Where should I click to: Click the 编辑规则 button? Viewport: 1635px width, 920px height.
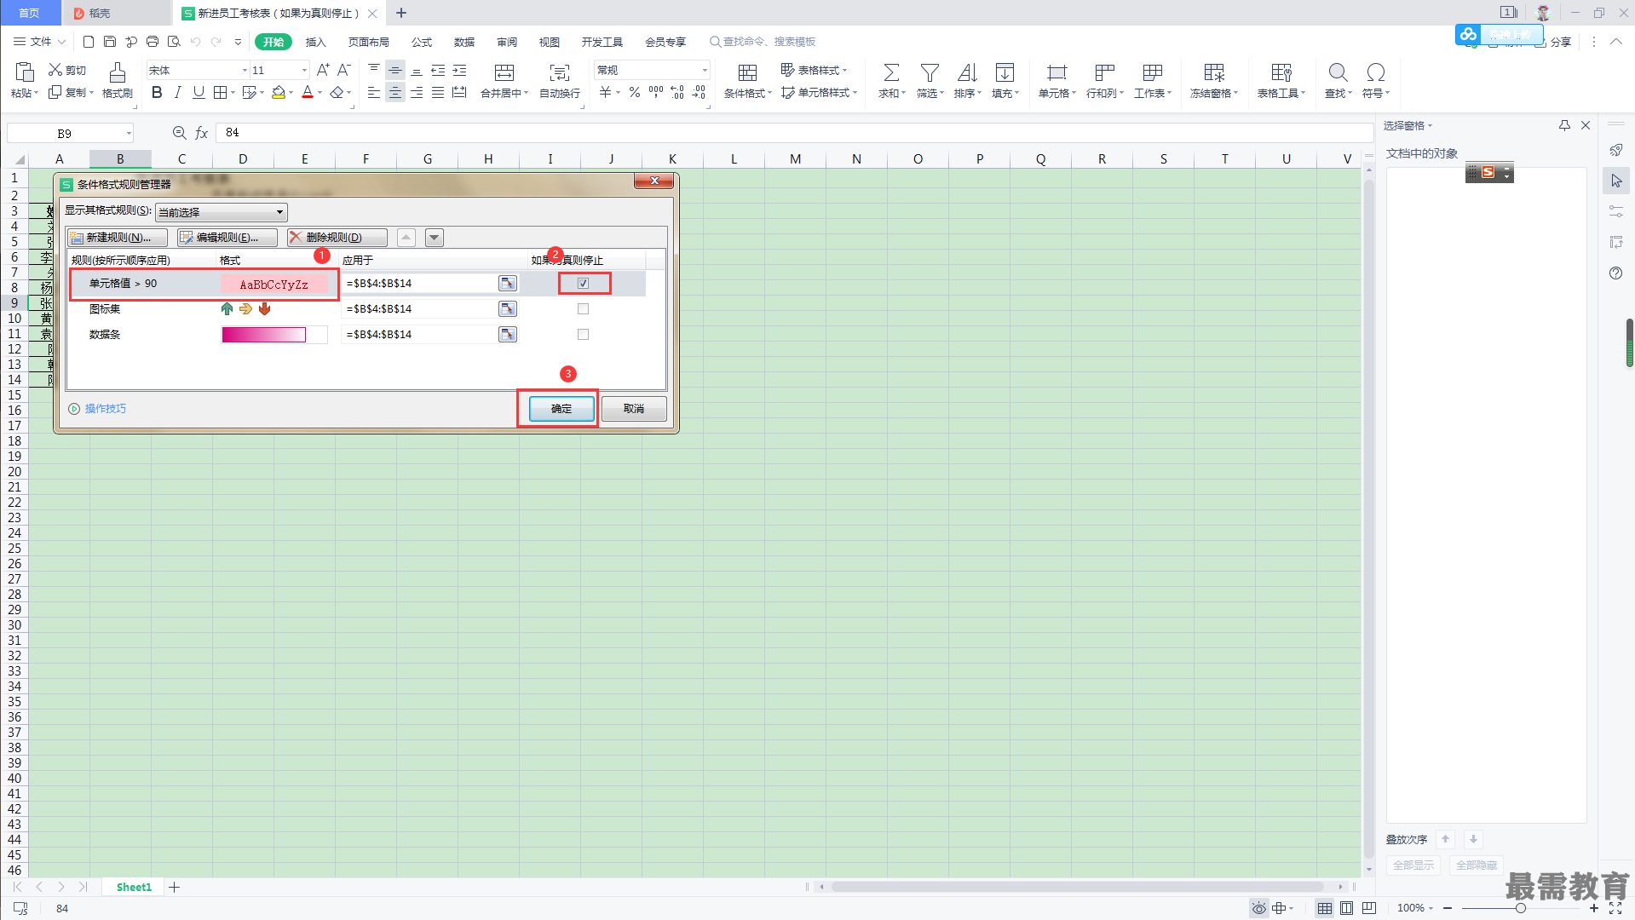tap(227, 238)
